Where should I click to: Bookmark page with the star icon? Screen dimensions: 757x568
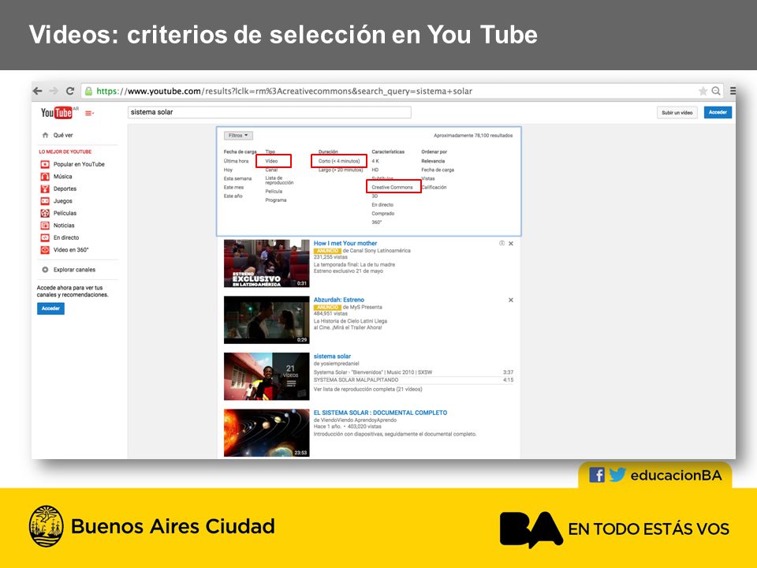(703, 91)
